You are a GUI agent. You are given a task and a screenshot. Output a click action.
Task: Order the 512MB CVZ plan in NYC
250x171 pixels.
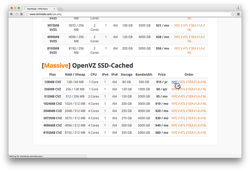point(174,96)
